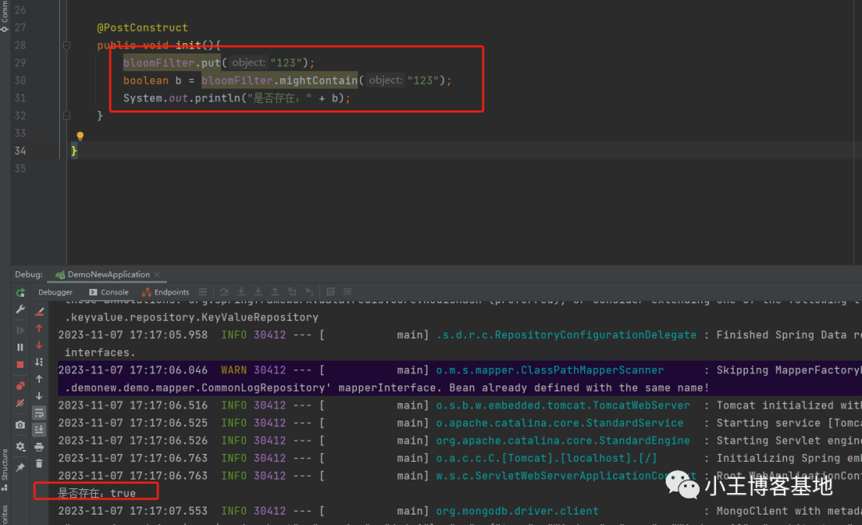Image resolution: width=862 pixels, height=525 pixels.
Task: Toggle soft-wrap in the console
Action: [x=39, y=412]
